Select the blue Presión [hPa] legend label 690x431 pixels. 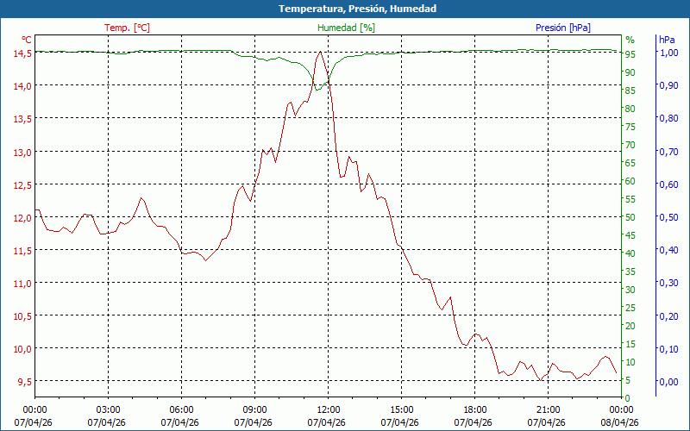point(563,28)
